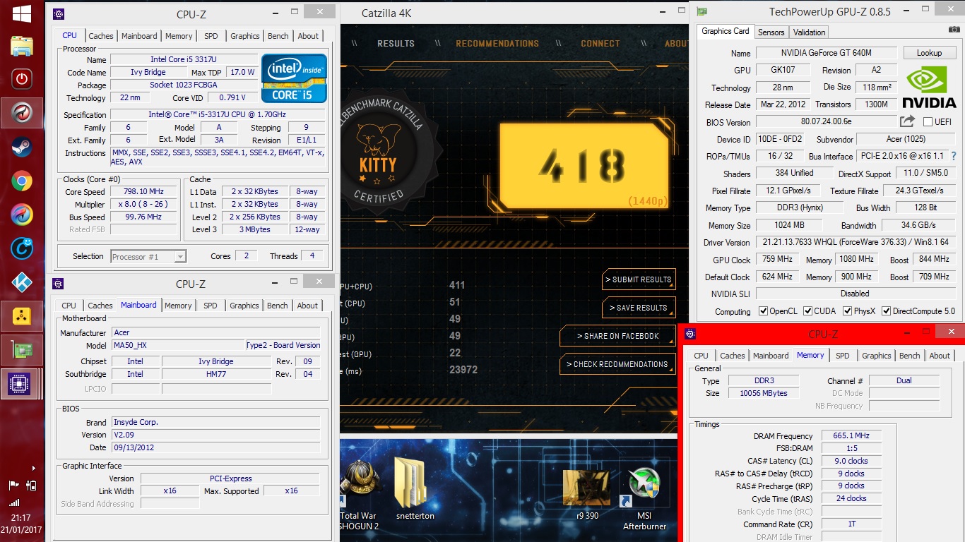Launch Steam from the taskbar
Viewport: 965px width, 542px height.
(x=22, y=148)
